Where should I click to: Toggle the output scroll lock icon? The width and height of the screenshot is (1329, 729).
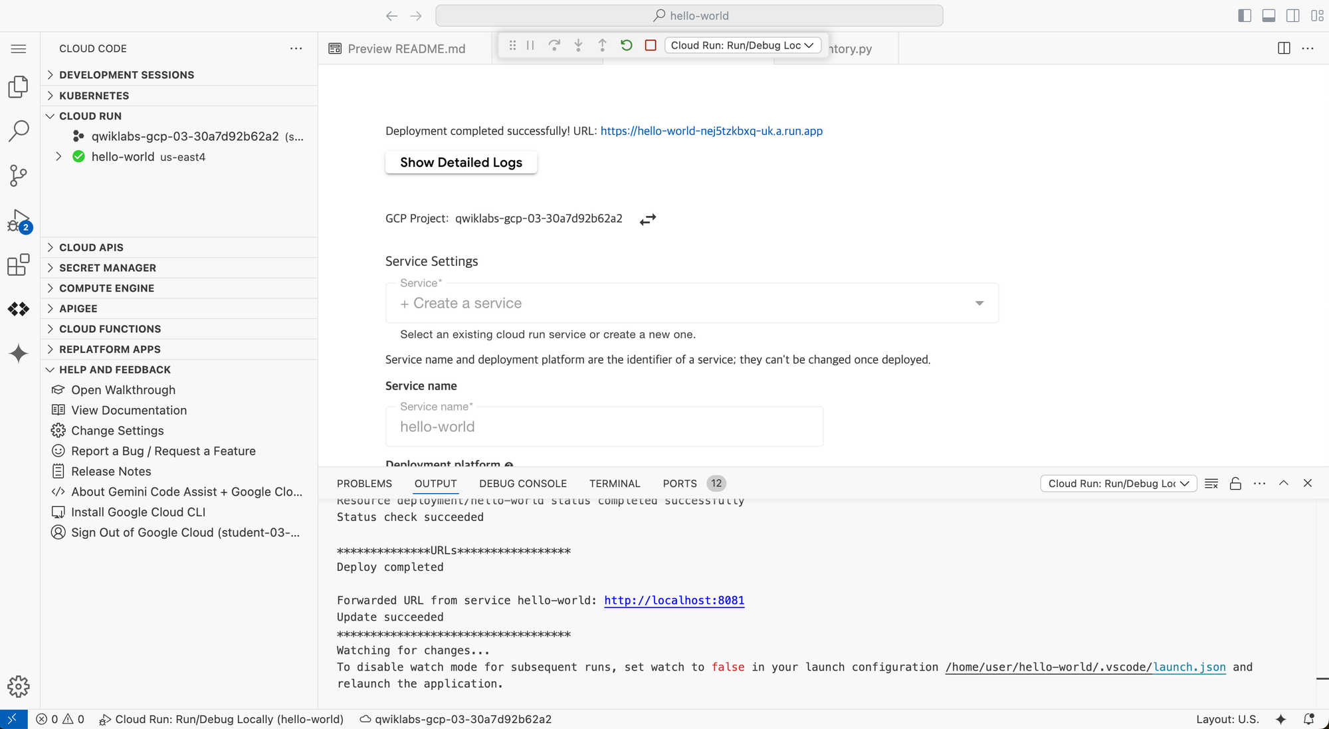[x=1235, y=484]
